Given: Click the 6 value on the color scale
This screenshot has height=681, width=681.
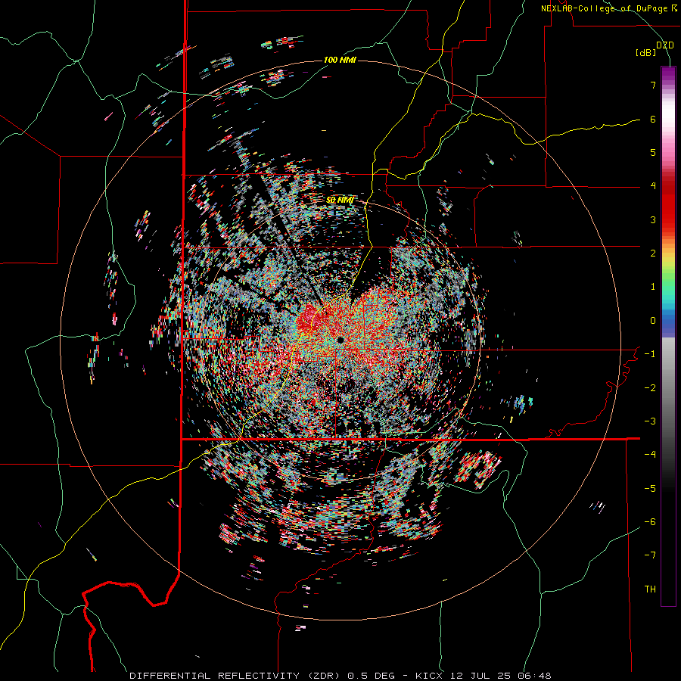Looking at the screenshot, I should pyautogui.click(x=653, y=119).
